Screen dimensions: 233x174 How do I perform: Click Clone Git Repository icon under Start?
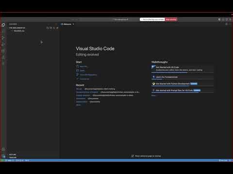pyautogui.click(x=78, y=74)
